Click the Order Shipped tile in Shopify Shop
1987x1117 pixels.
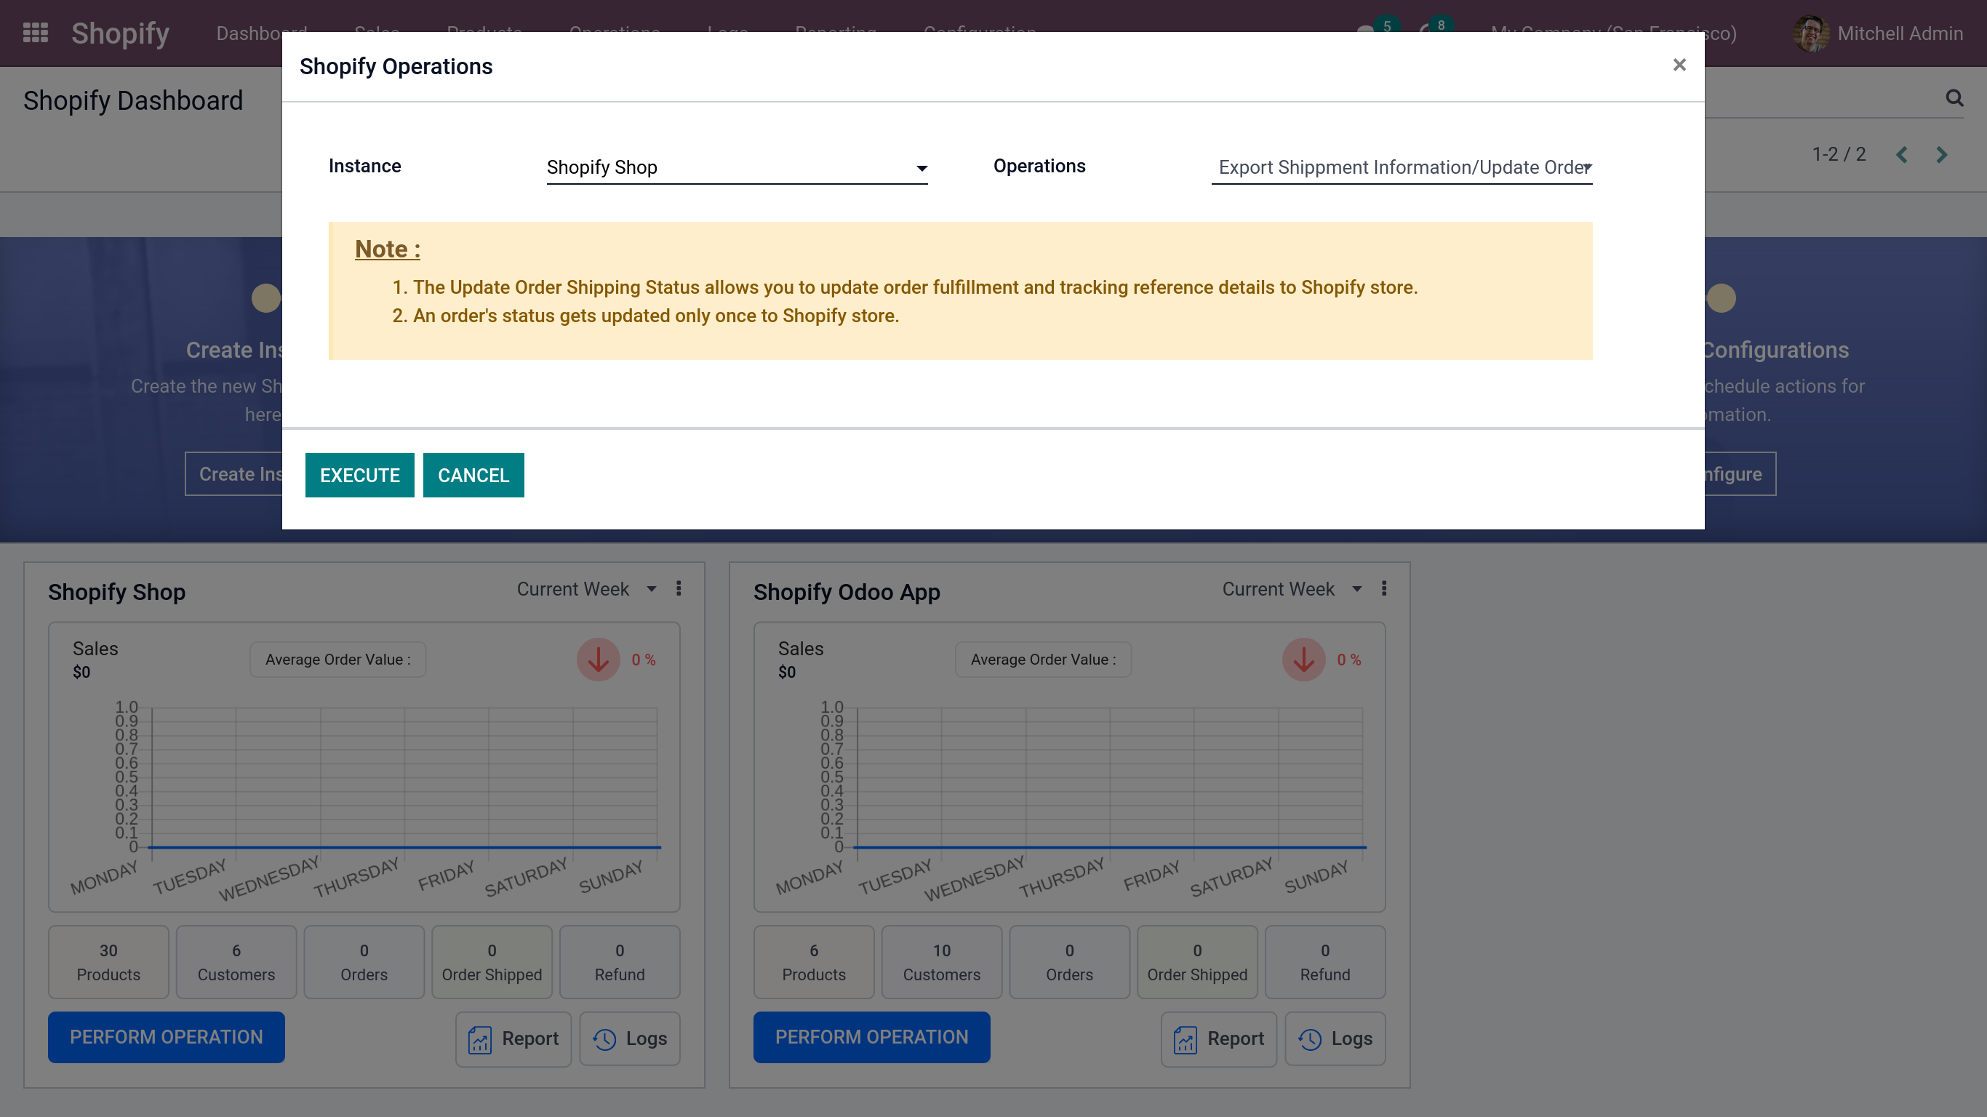coord(492,962)
